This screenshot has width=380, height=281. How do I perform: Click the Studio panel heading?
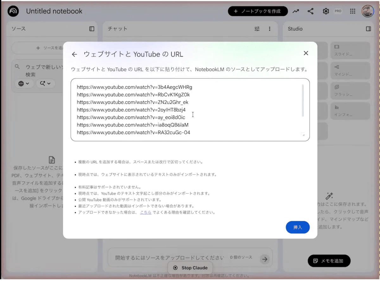[295, 29]
